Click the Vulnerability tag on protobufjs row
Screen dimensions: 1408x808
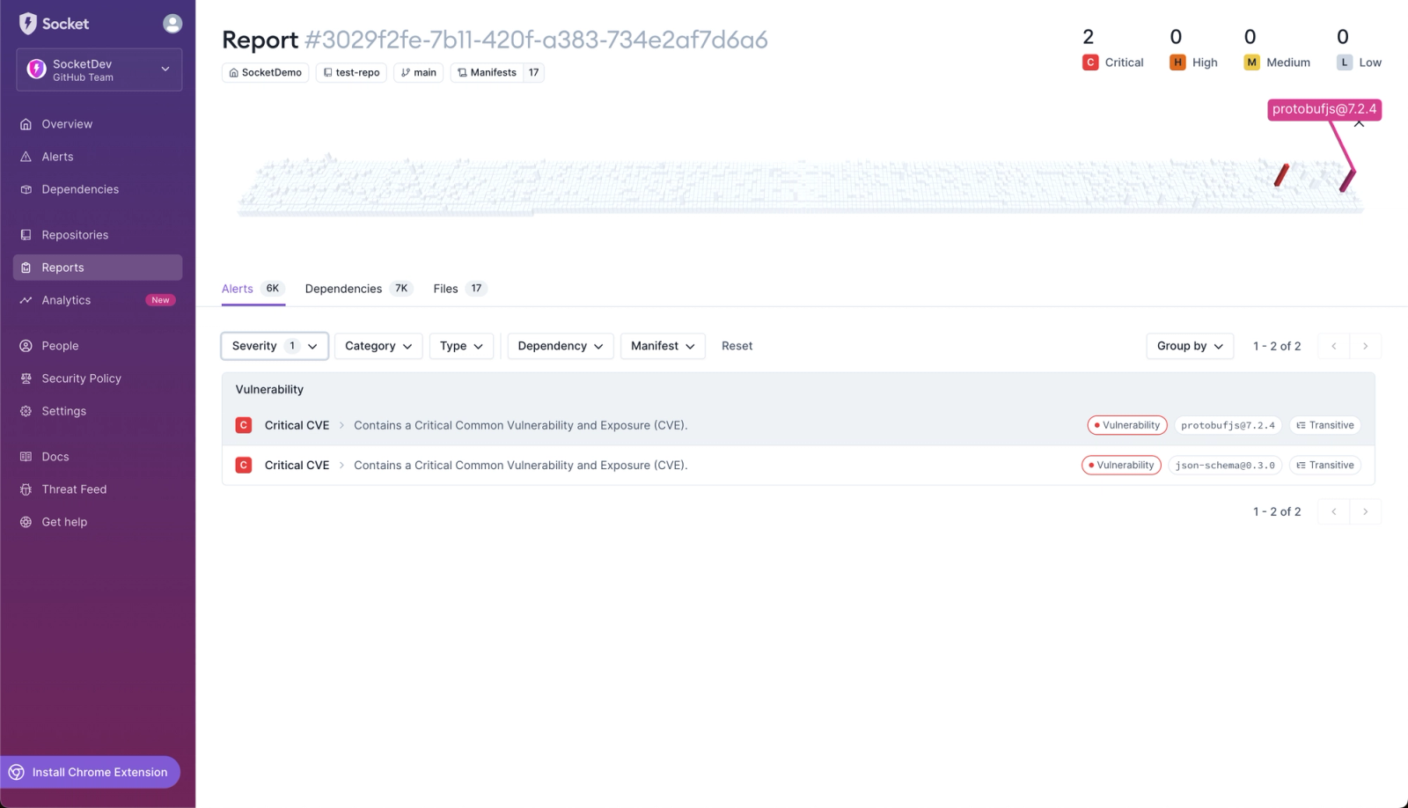coord(1127,425)
